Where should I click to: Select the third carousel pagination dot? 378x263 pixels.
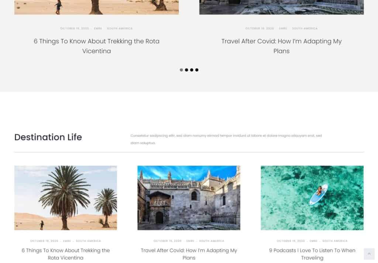[x=192, y=70]
